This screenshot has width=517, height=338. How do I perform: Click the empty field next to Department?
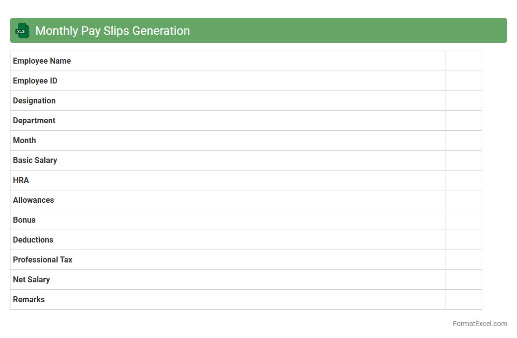pos(463,121)
